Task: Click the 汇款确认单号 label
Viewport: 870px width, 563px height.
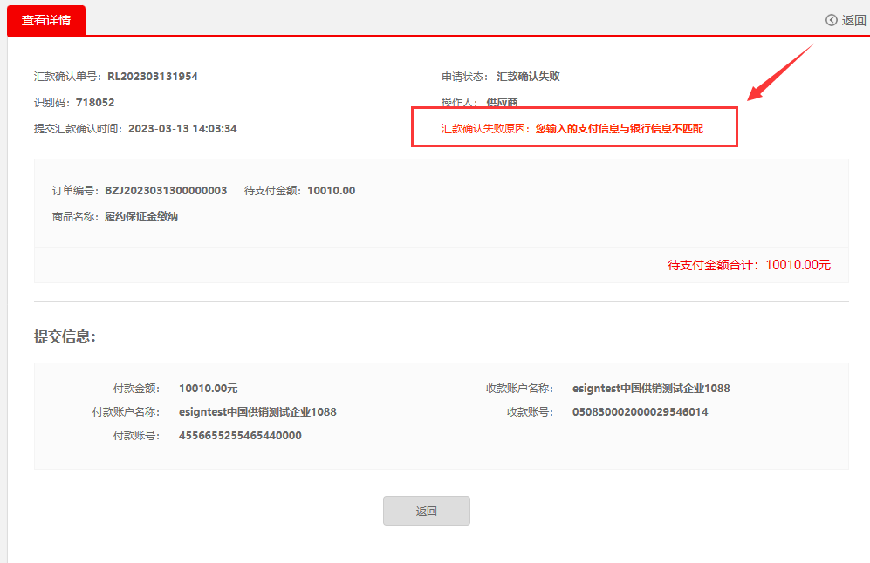Action: point(68,77)
